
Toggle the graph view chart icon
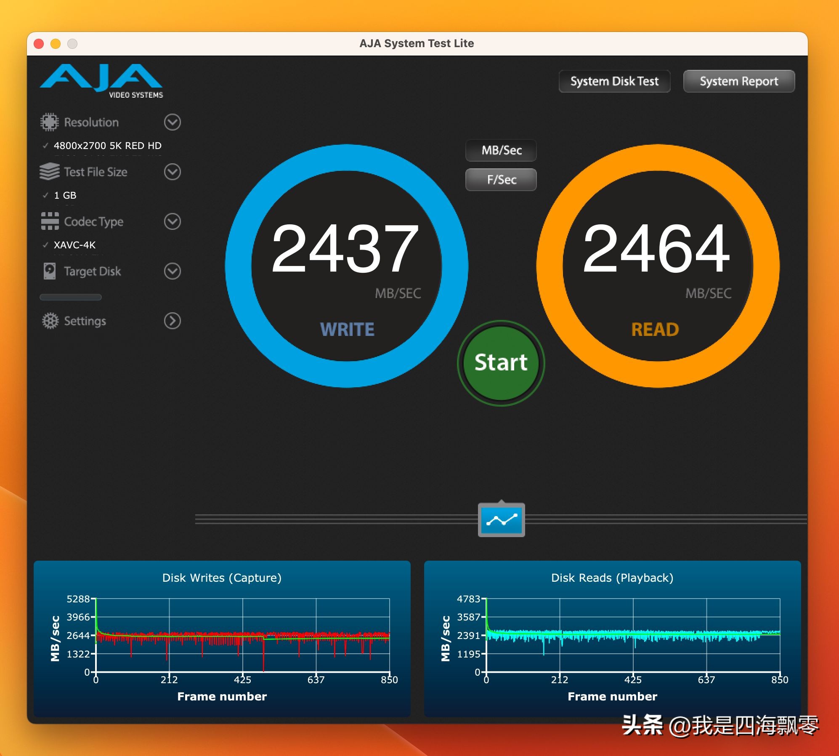501,520
